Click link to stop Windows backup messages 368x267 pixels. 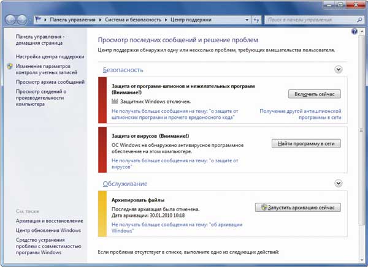(177, 228)
